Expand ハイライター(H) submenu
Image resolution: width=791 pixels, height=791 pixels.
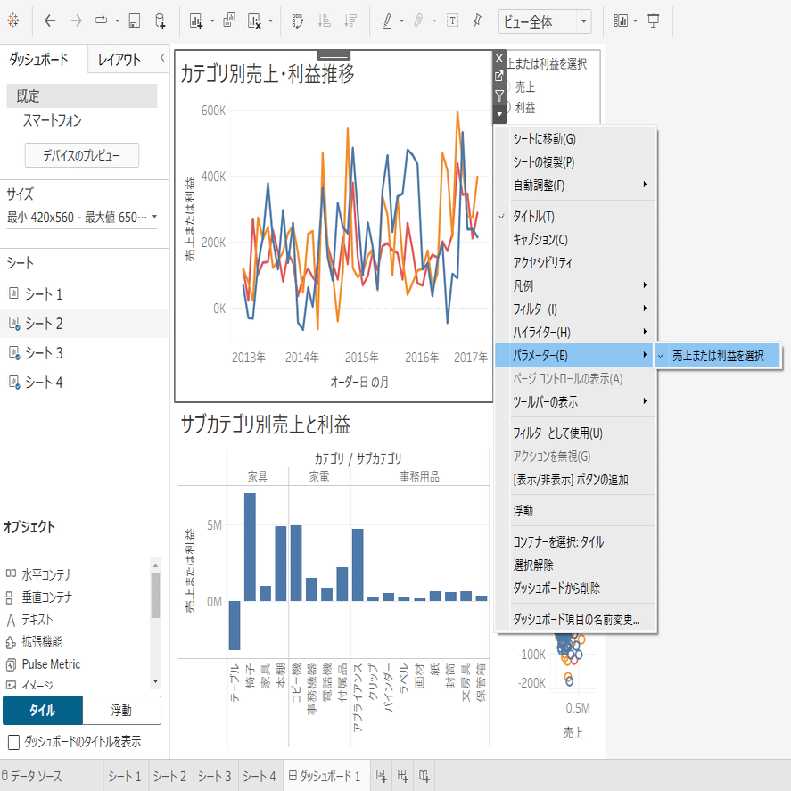(x=575, y=333)
